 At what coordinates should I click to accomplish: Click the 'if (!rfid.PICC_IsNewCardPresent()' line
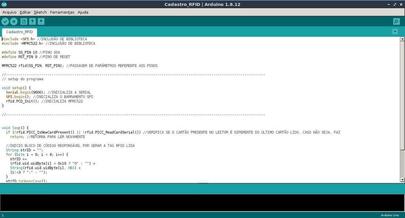point(173,132)
